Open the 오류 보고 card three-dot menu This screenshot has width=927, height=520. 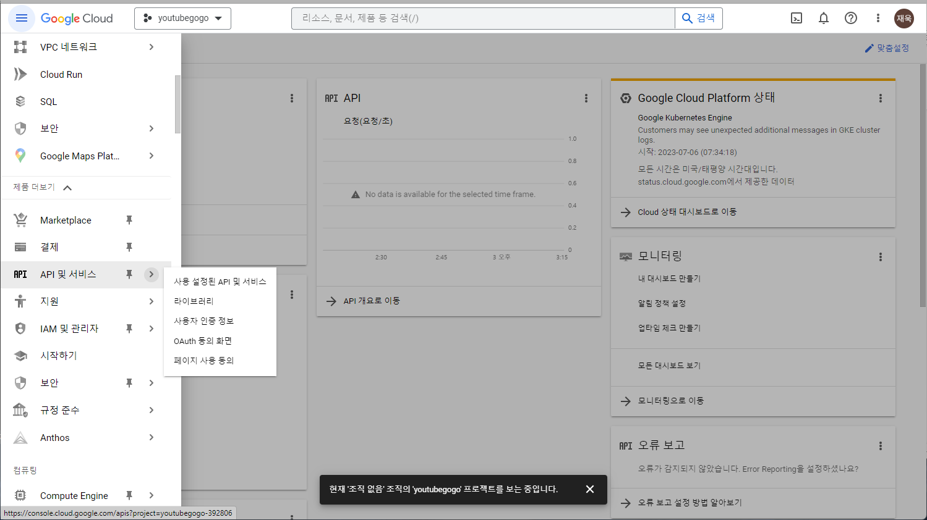881,446
